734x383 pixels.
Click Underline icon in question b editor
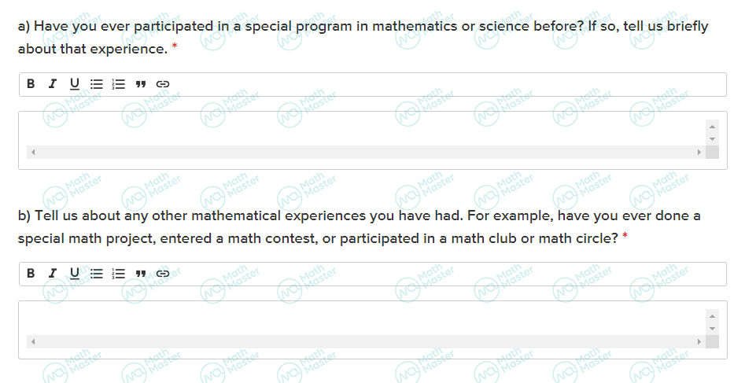click(x=75, y=274)
